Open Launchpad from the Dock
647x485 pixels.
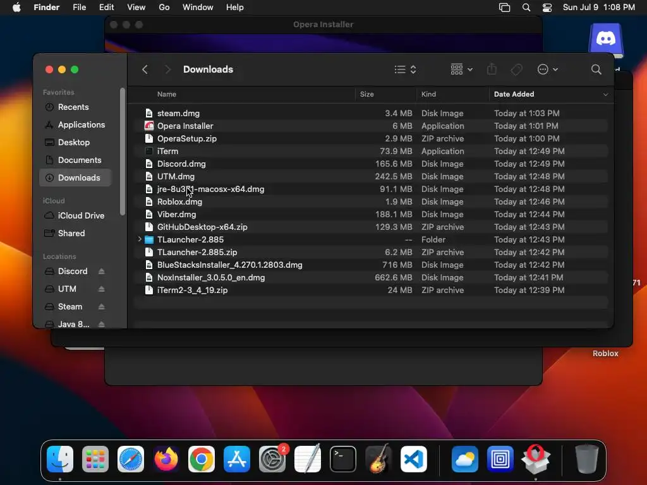[x=95, y=459]
